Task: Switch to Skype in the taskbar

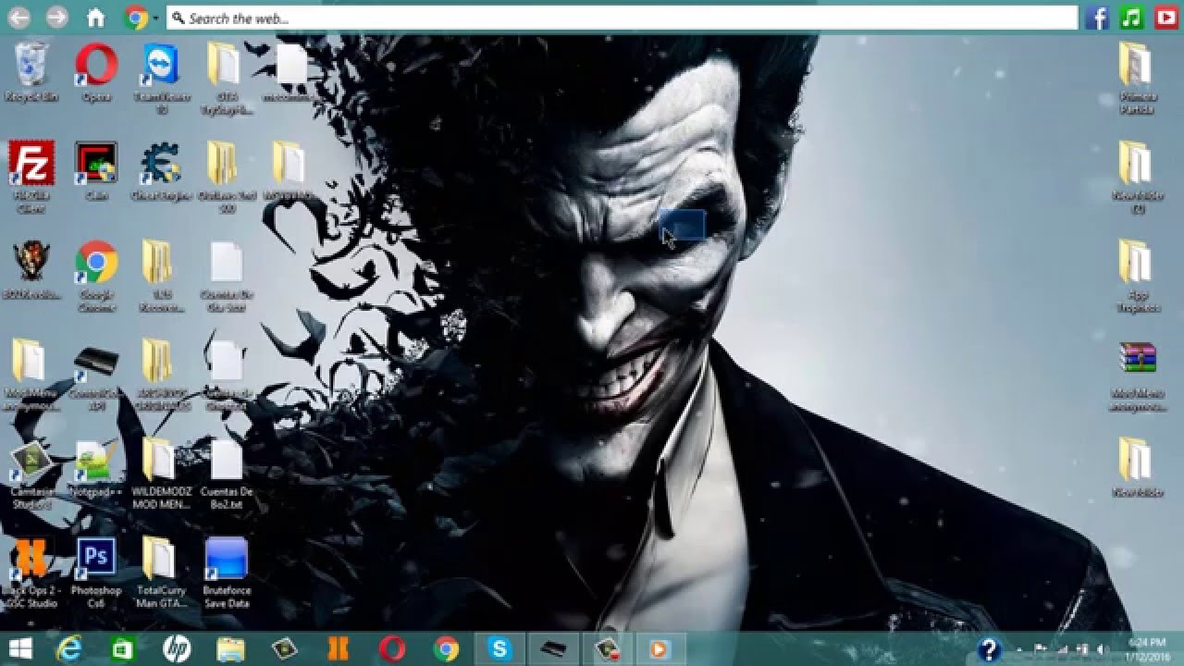Action: (x=499, y=649)
